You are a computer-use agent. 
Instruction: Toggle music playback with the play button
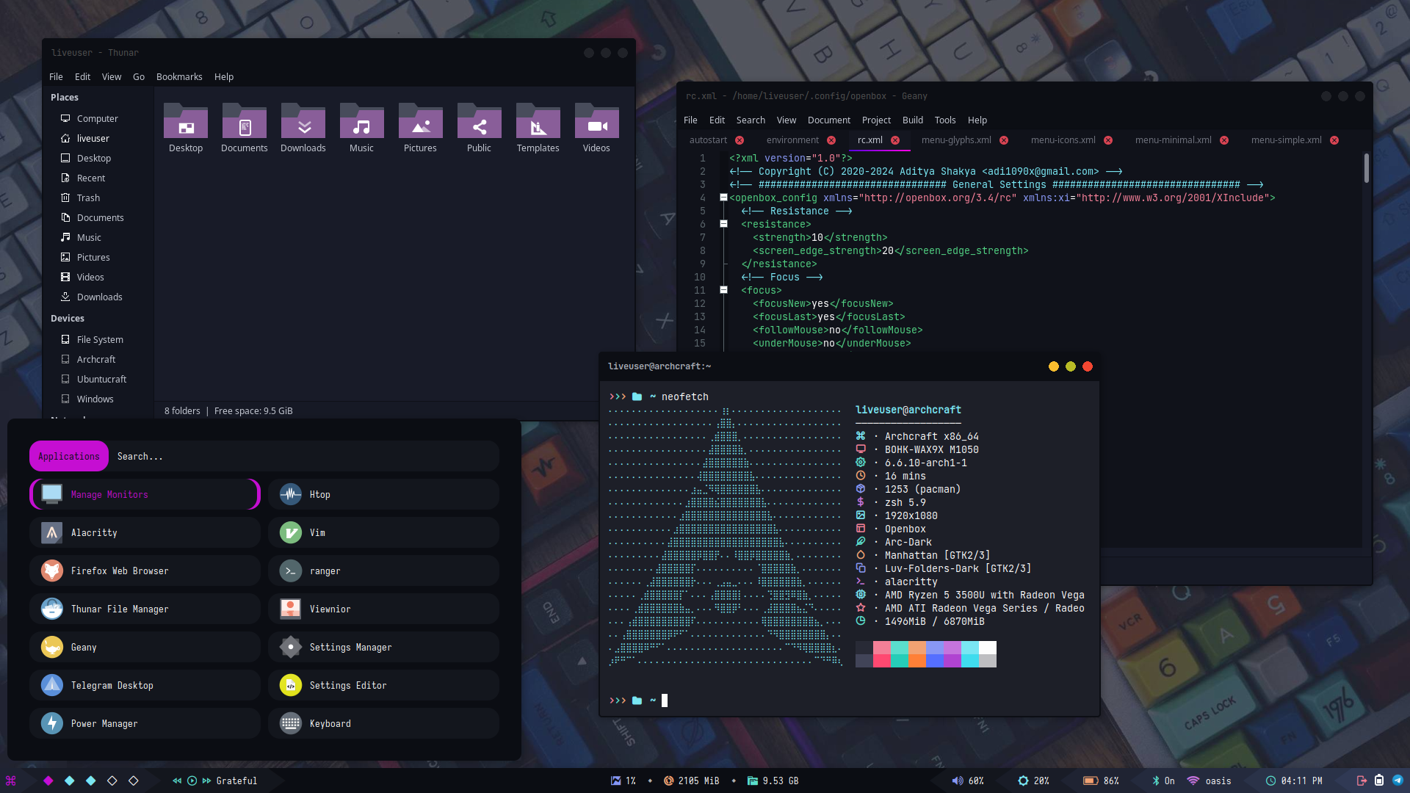click(x=192, y=781)
